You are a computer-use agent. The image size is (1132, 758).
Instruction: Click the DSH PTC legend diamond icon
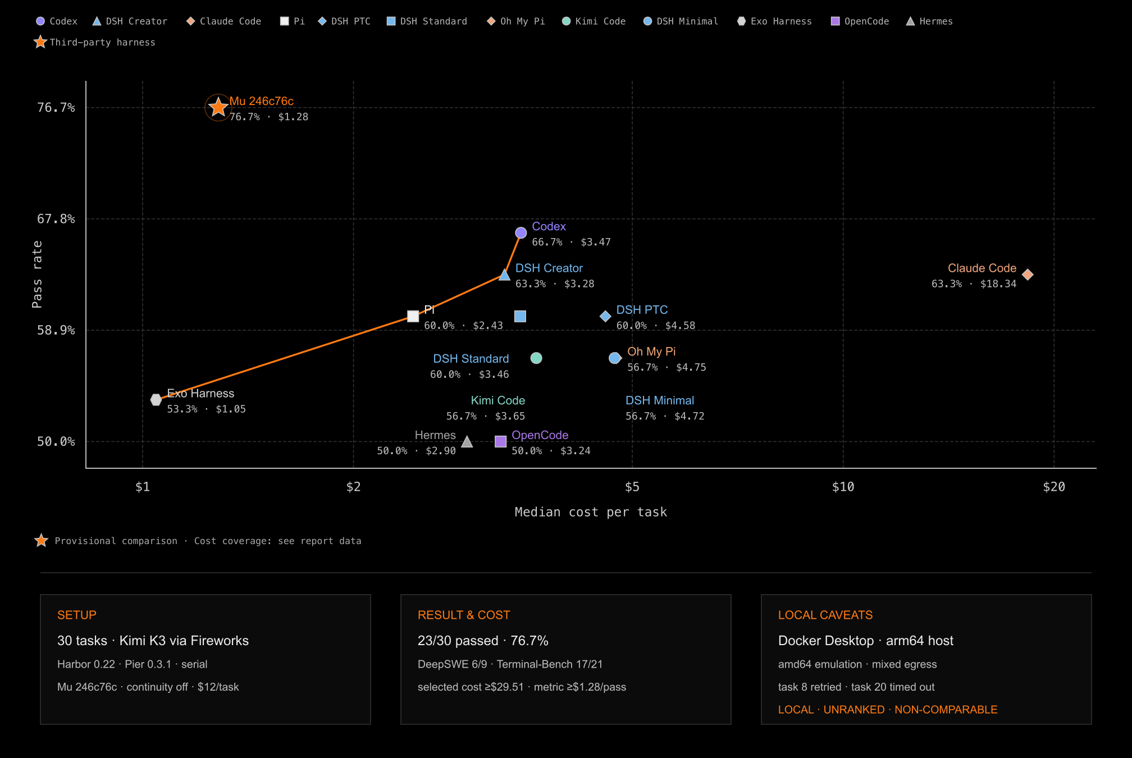pyautogui.click(x=322, y=21)
